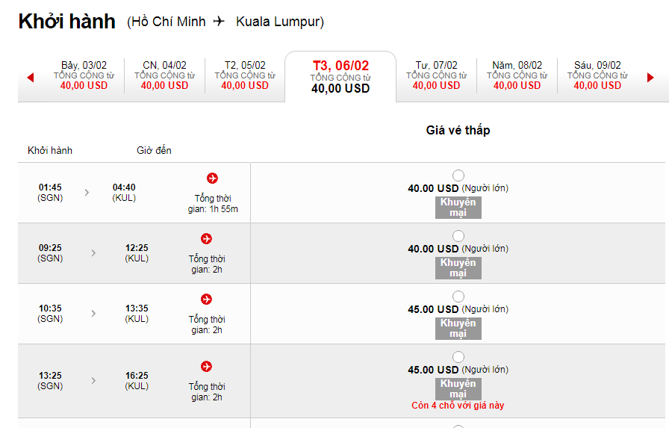Select the 40.00 USD fare for 09:25 flight
This screenshot has height=428, width=669.
click(x=458, y=236)
